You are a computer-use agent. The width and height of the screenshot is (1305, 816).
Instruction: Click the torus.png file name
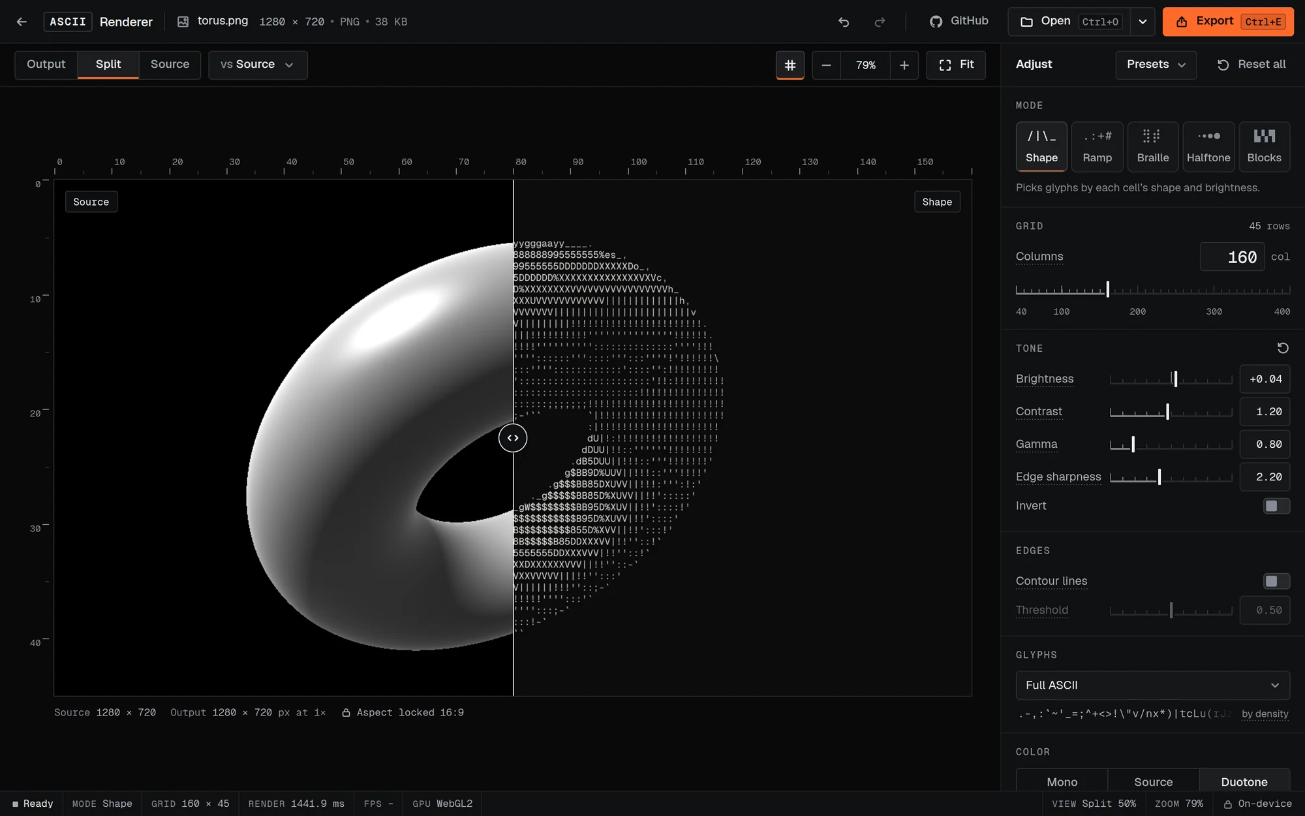[223, 21]
